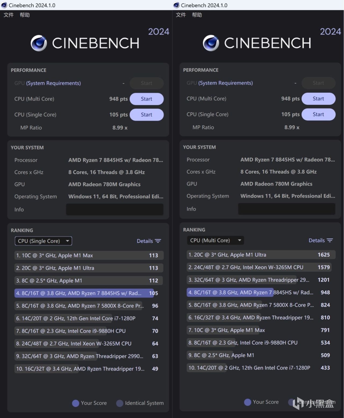Select the highlighted Ryzen 7 8845HS row scoring 948
This screenshot has width=344, height=418.
click(x=261, y=292)
